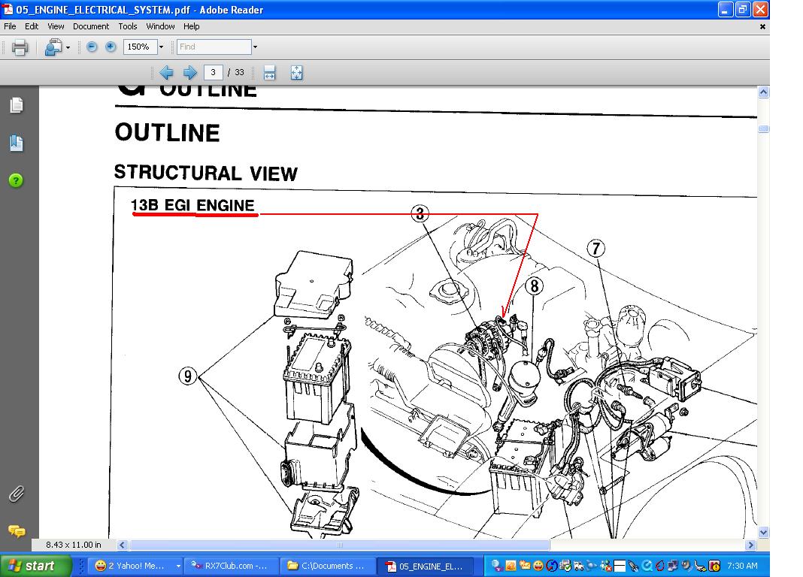The width and height of the screenshot is (803, 577).
Task: Open the Comments panel icon
Action: [x=17, y=531]
